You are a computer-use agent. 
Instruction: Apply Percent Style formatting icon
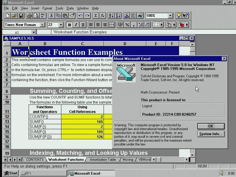[x=127, y=25]
